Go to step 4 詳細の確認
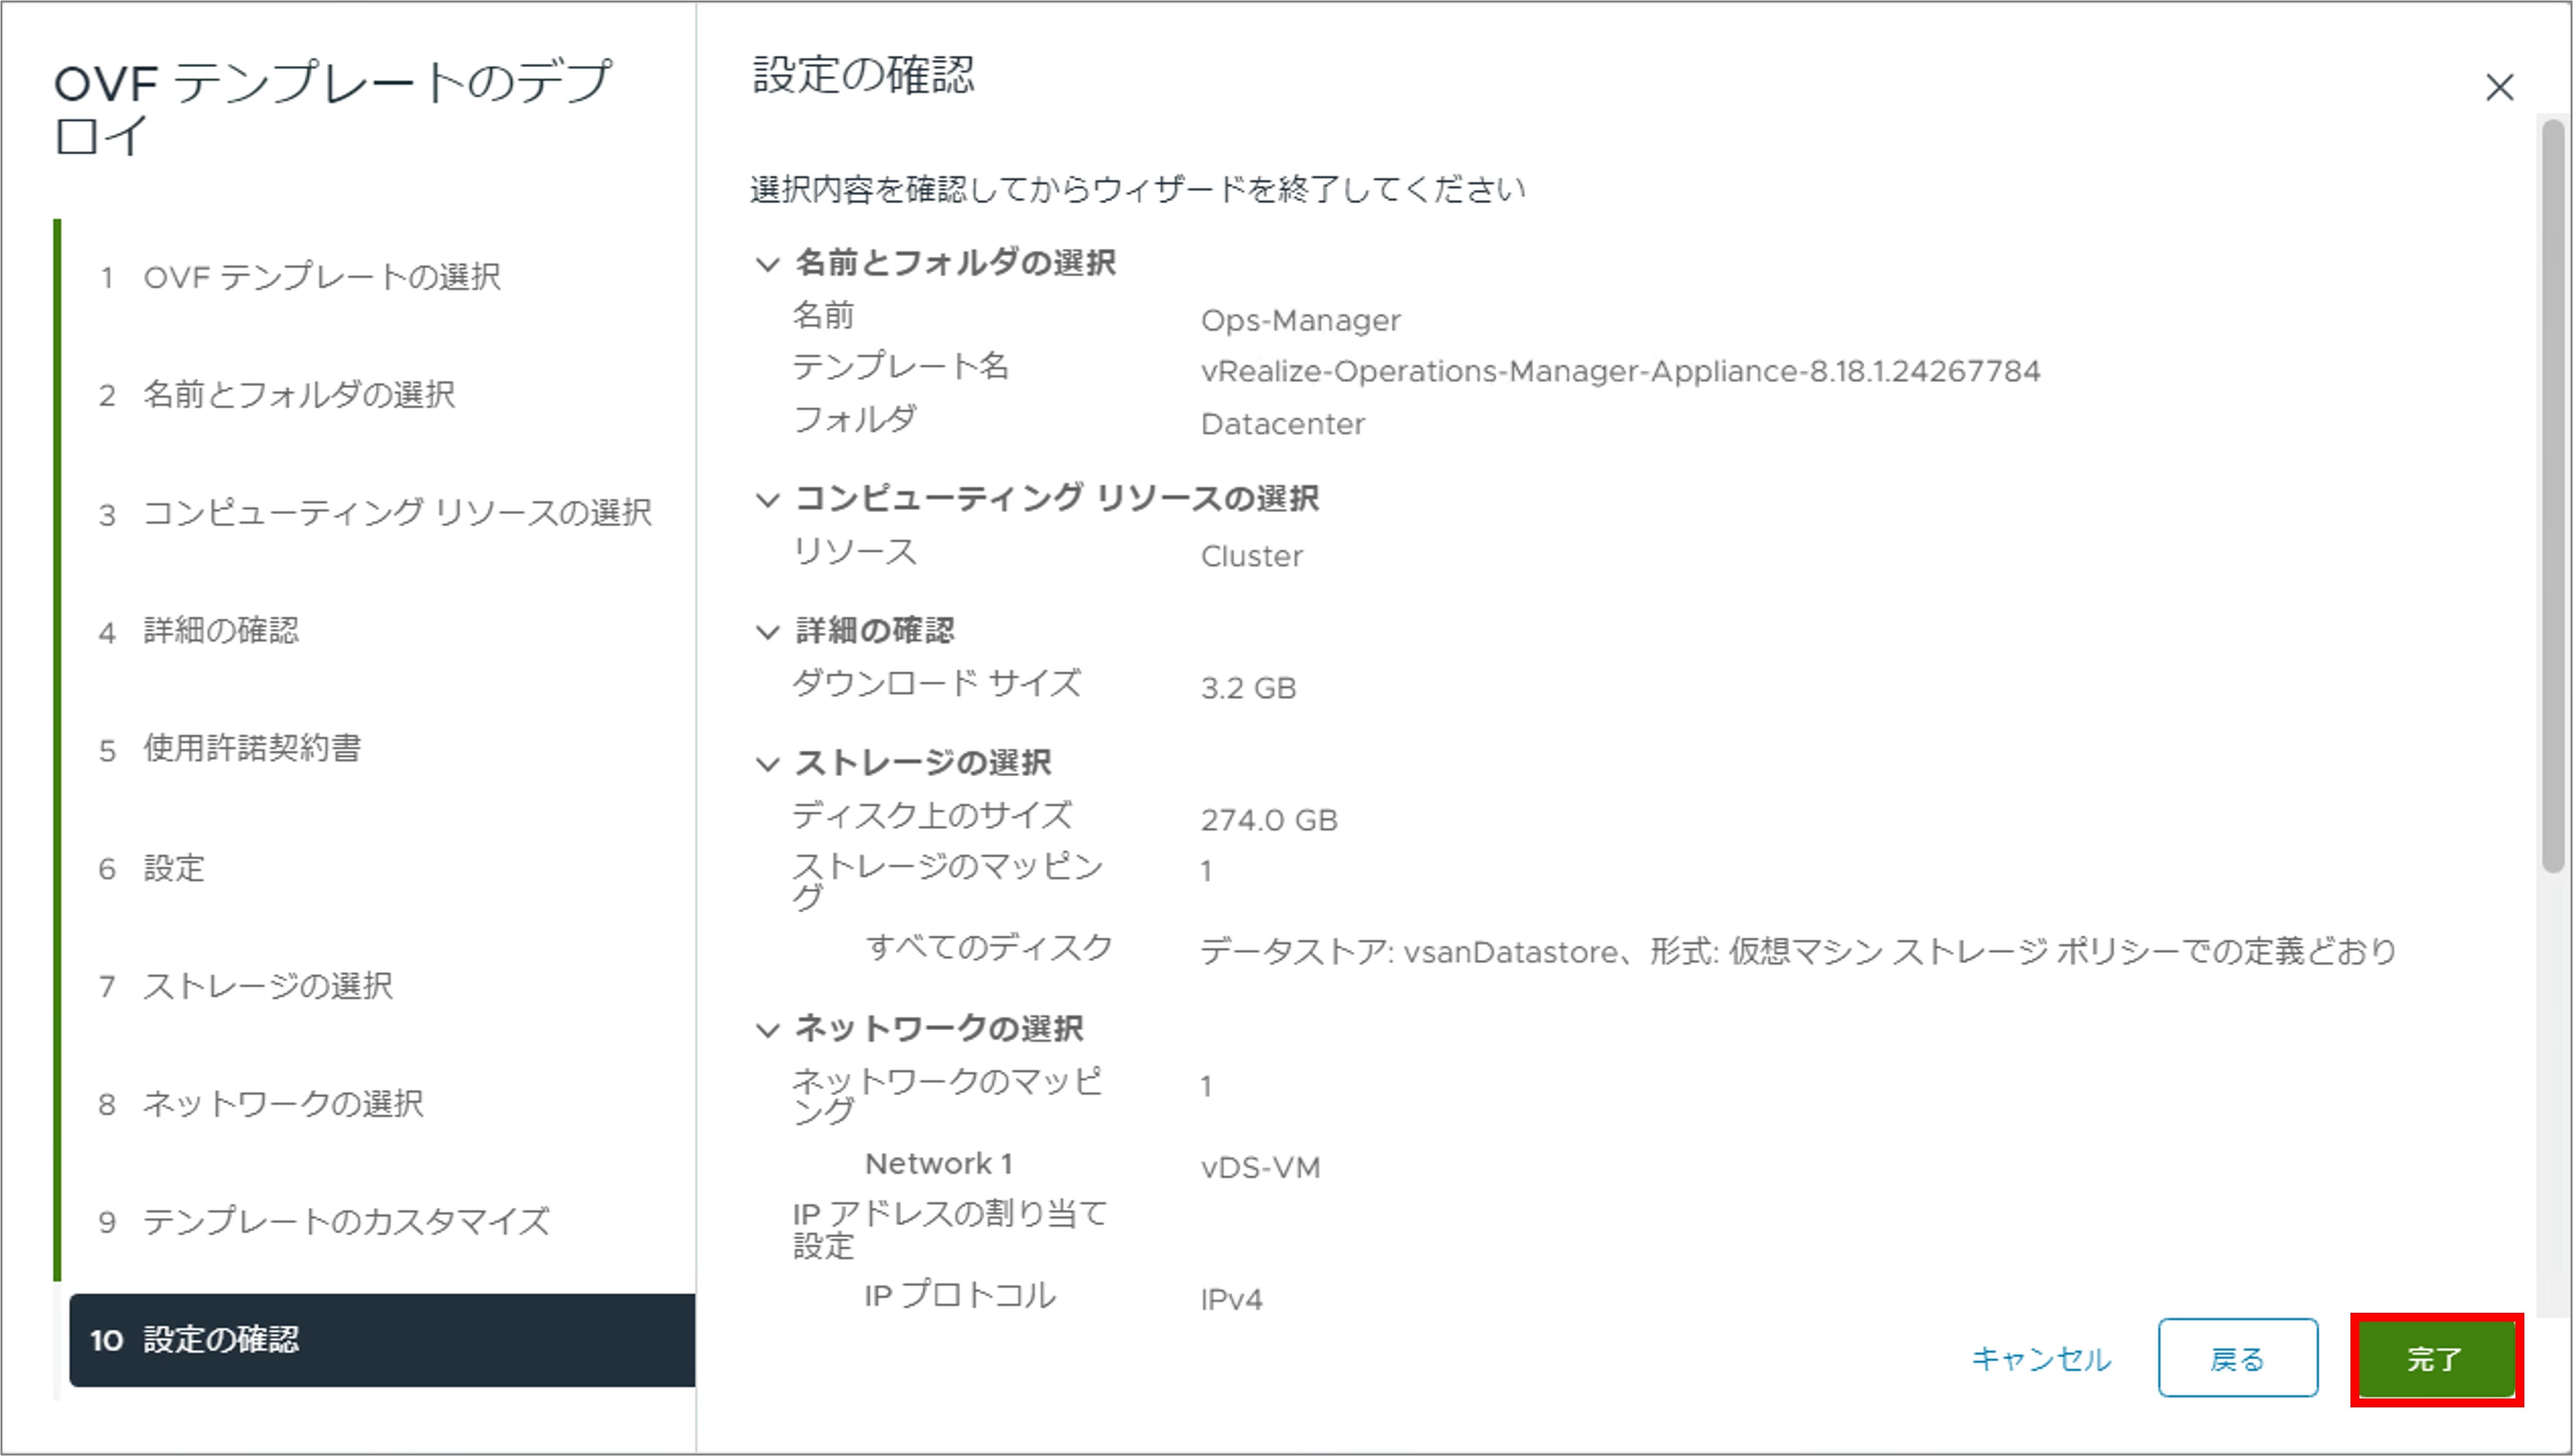 [198, 631]
